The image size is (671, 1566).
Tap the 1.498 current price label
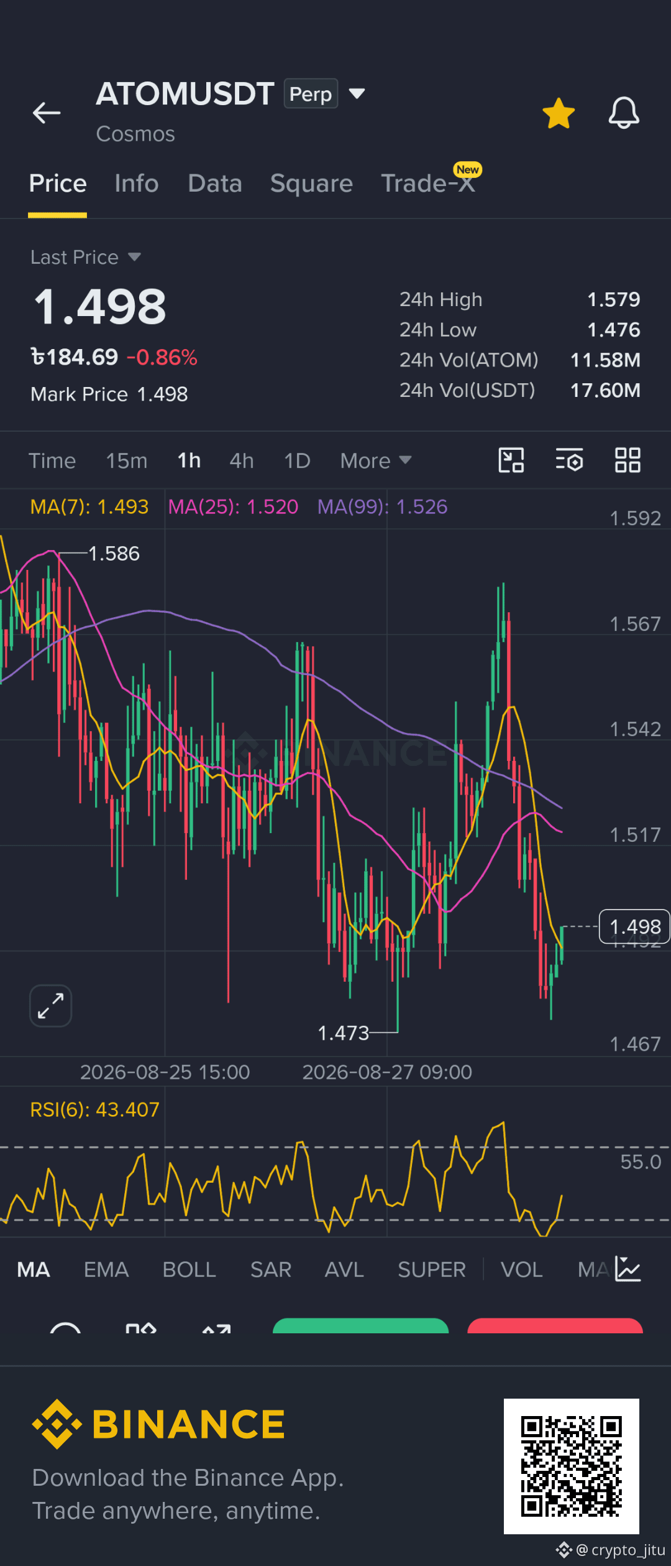[634, 926]
